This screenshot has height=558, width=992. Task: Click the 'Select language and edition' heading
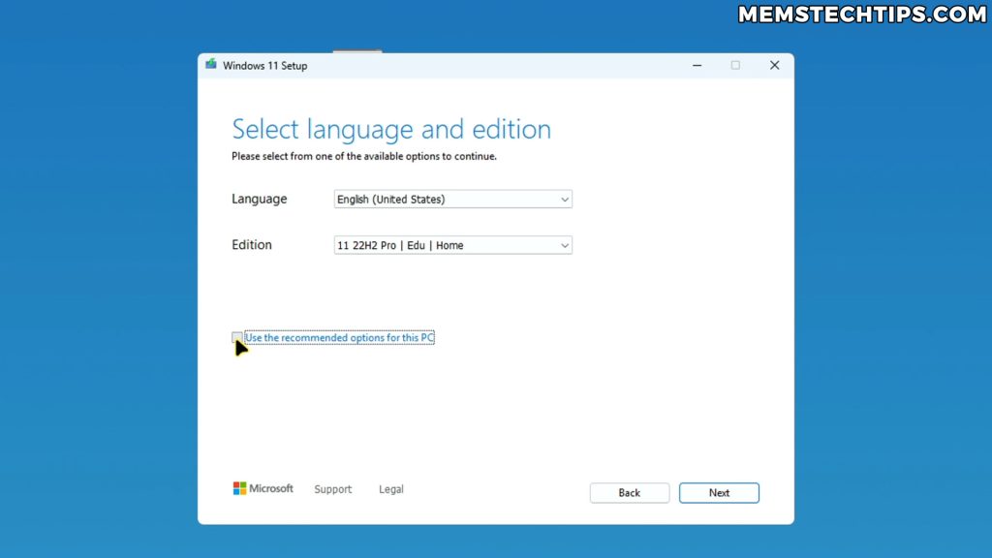(x=391, y=129)
